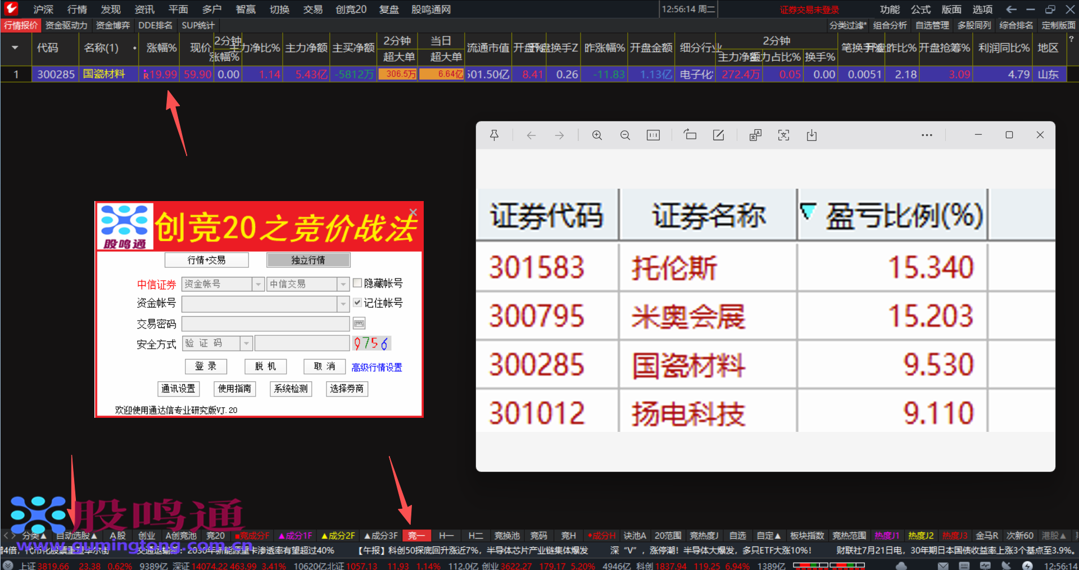This screenshot has height=570, width=1079.
Task: Rotate the image in the viewer
Action: [x=690, y=135]
